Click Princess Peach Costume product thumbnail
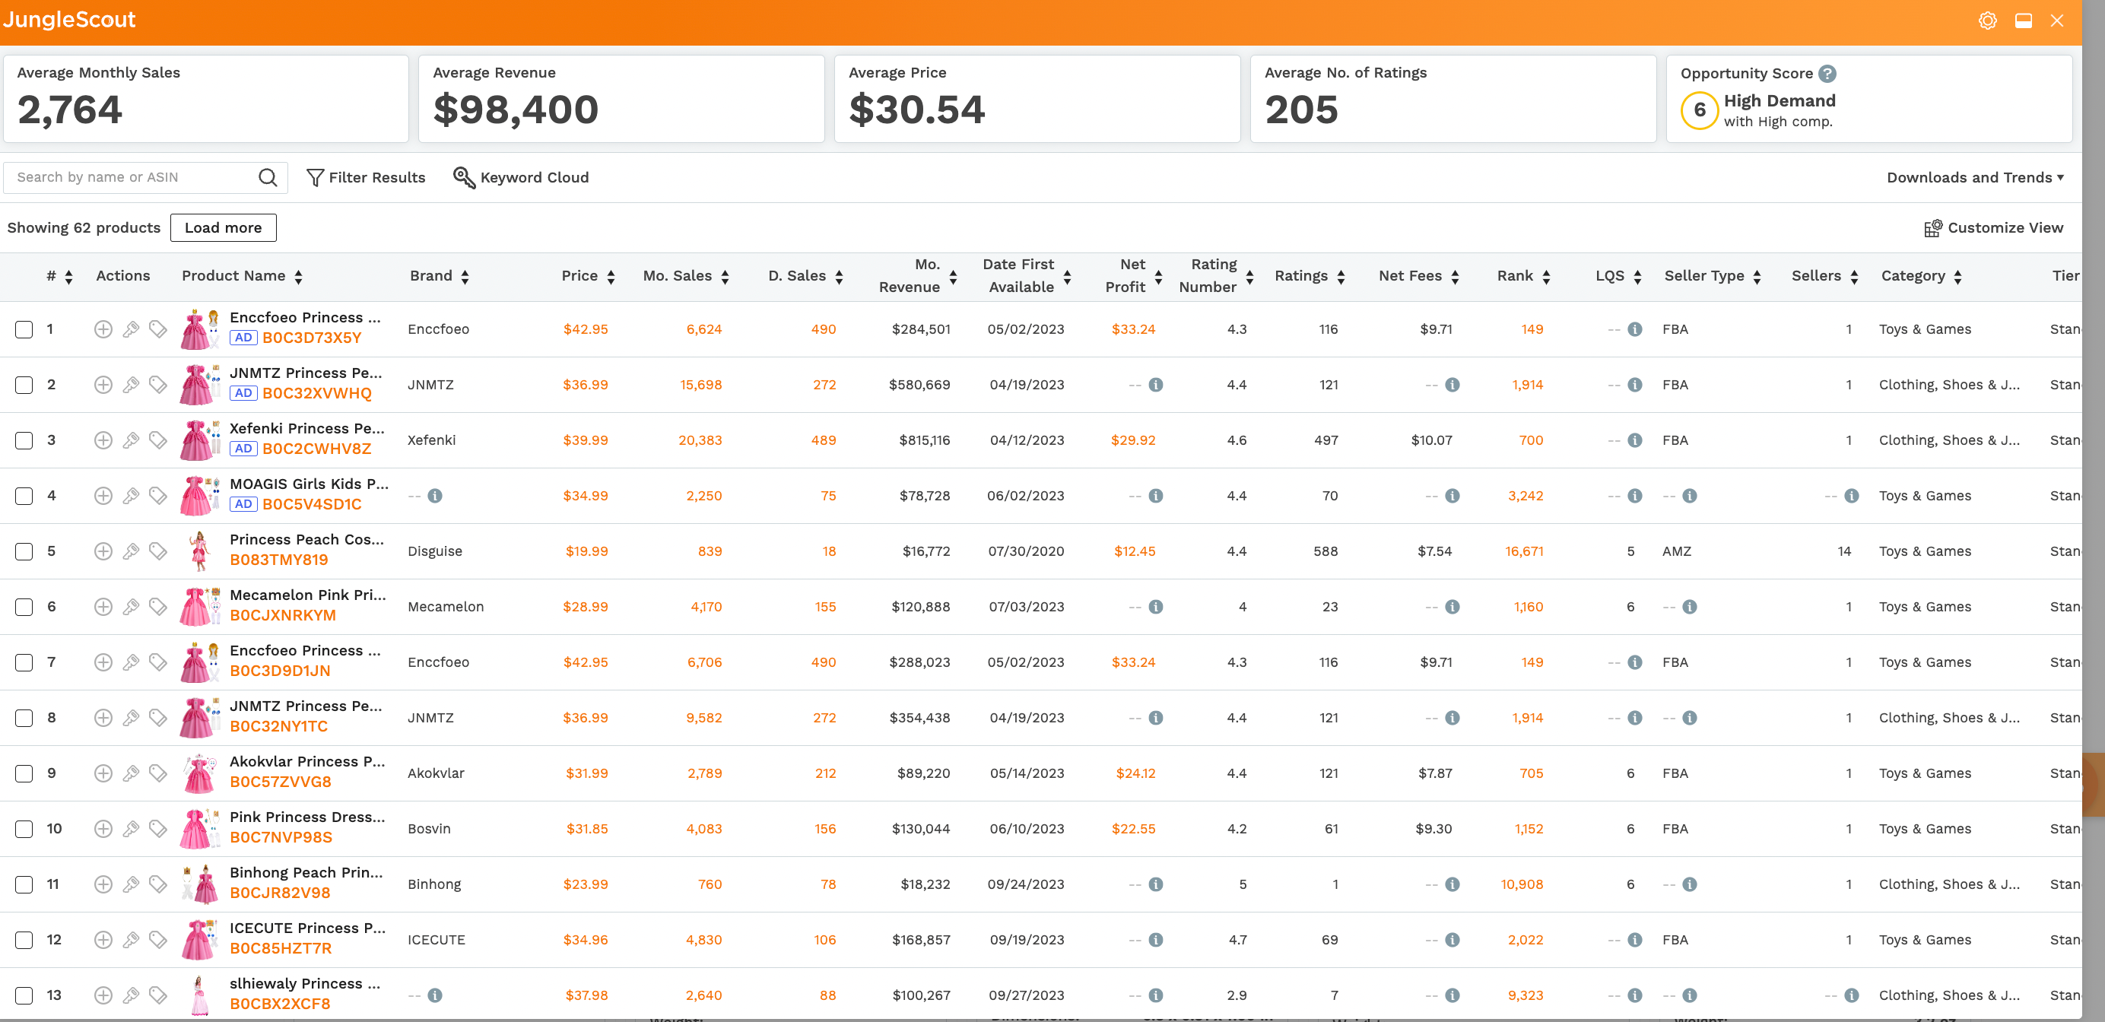The image size is (2105, 1022). 198,551
